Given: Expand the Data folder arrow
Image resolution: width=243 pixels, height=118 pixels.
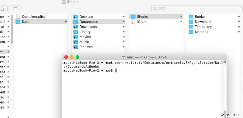Looking at the screenshot, I should pyautogui.click(x=66, y=22).
